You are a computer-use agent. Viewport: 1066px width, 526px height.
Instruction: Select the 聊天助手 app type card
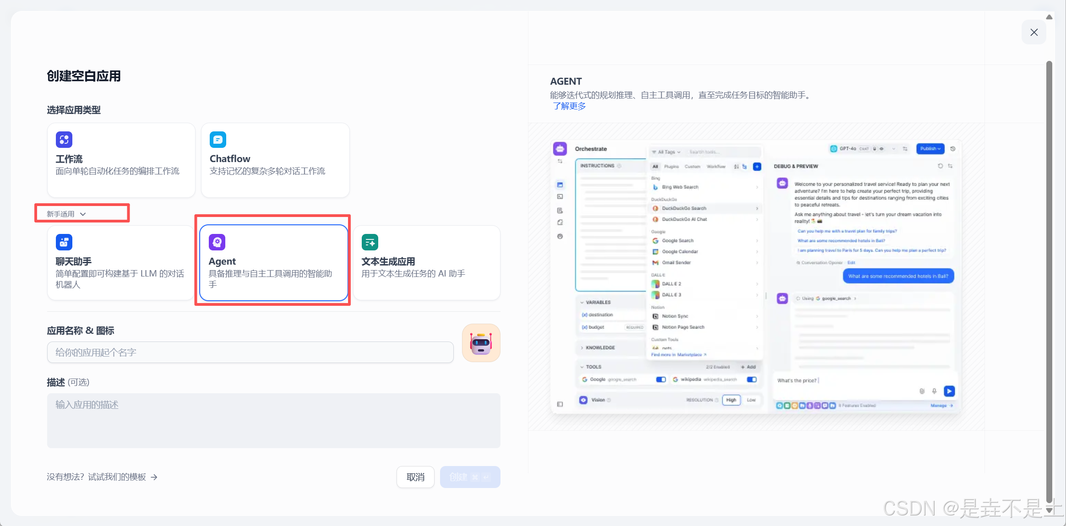[120, 263]
